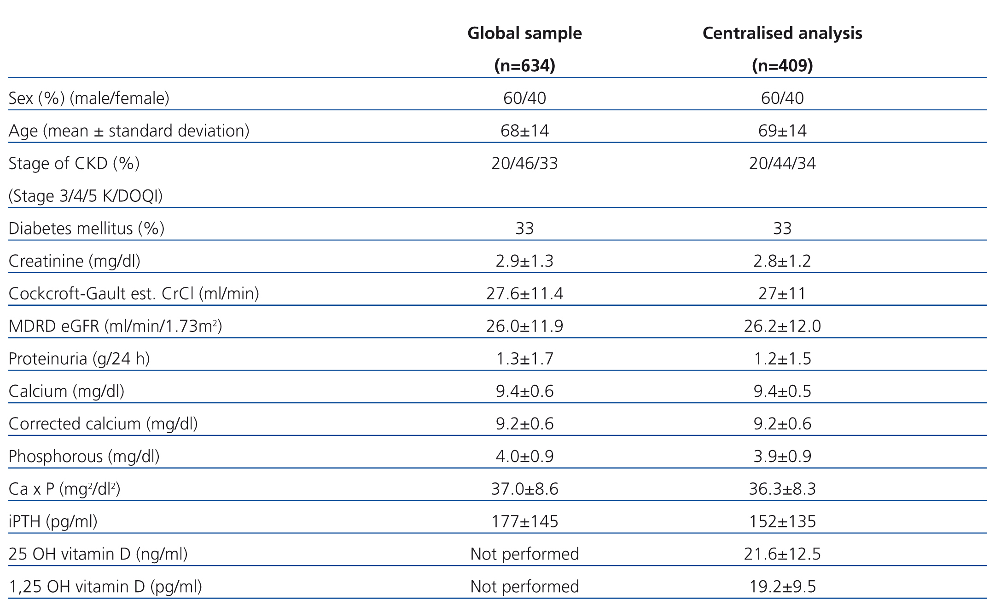The image size is (995, 606).
Task: Click the Stage of CKD (%) label
Action: click(74, 164)
